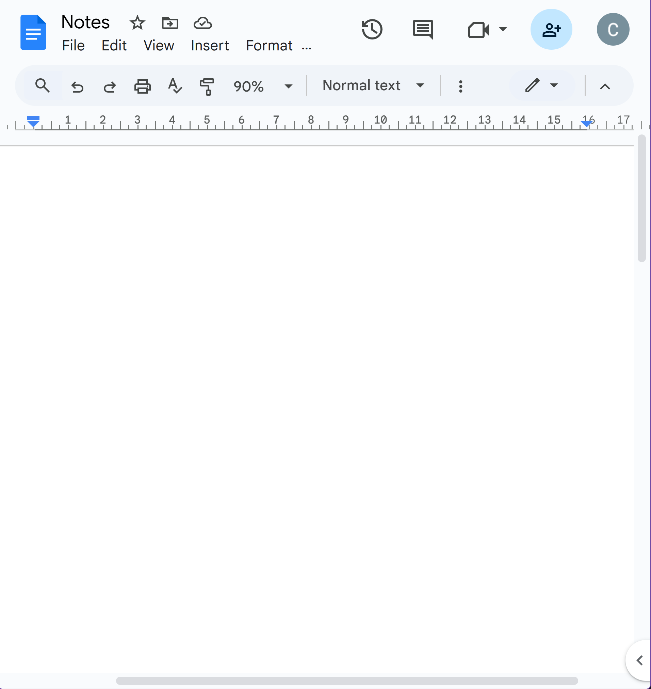Click the left indent marker on ruler

[33, 124]
